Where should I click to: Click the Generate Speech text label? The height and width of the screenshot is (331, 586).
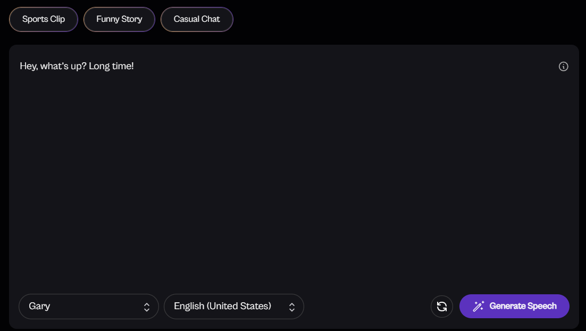click(523, 306)
